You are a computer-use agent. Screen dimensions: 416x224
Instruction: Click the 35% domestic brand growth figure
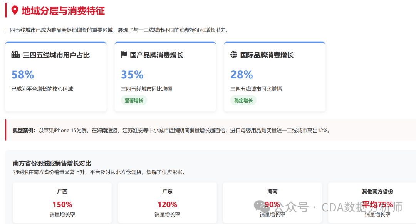pos(132,75)
